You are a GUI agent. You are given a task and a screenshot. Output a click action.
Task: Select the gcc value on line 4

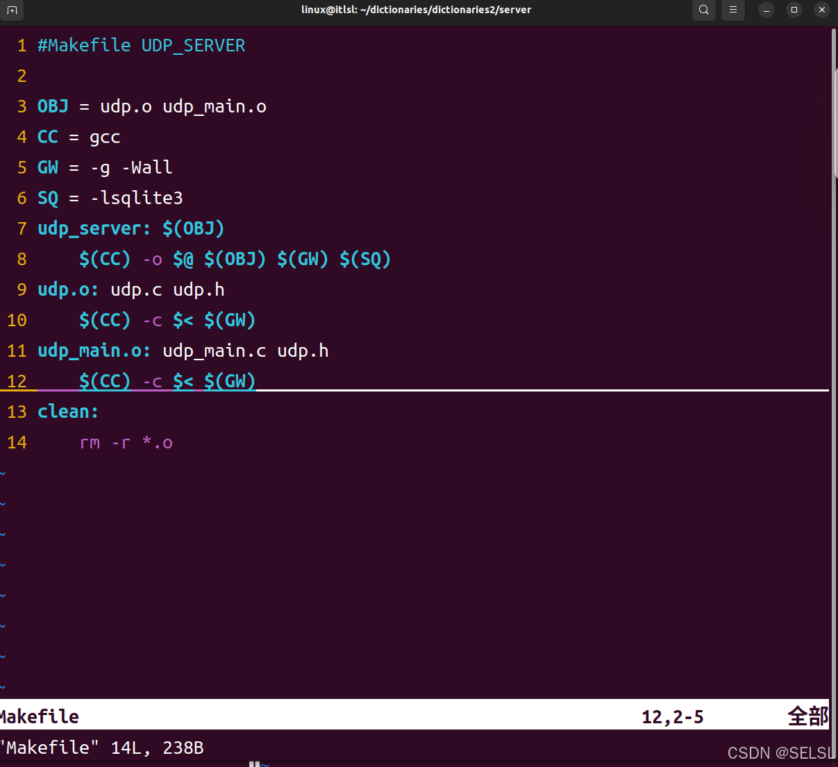point(105,137)
